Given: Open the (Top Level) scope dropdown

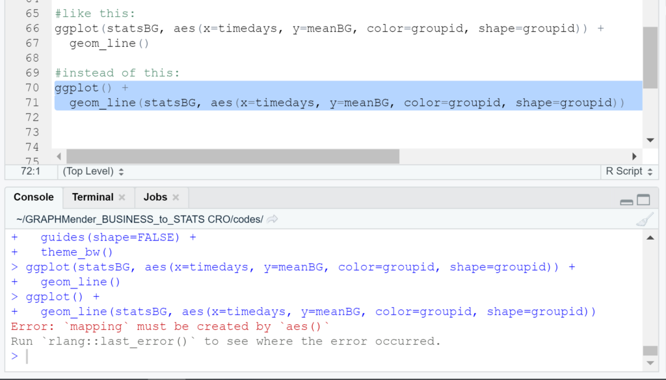Looking at the screenshot, I should point(93,171).
